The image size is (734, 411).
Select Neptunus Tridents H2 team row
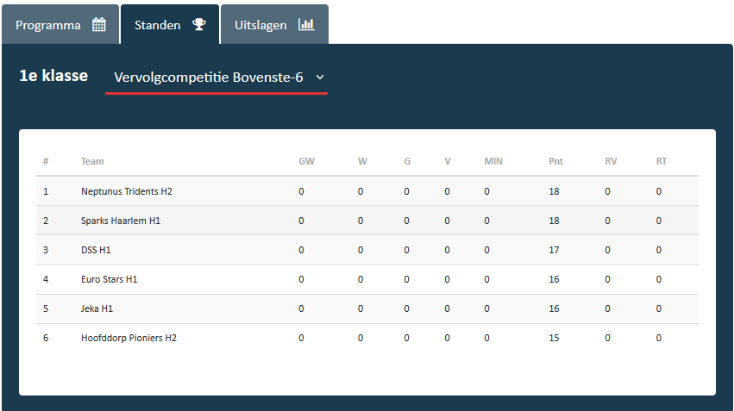[127, 191]
